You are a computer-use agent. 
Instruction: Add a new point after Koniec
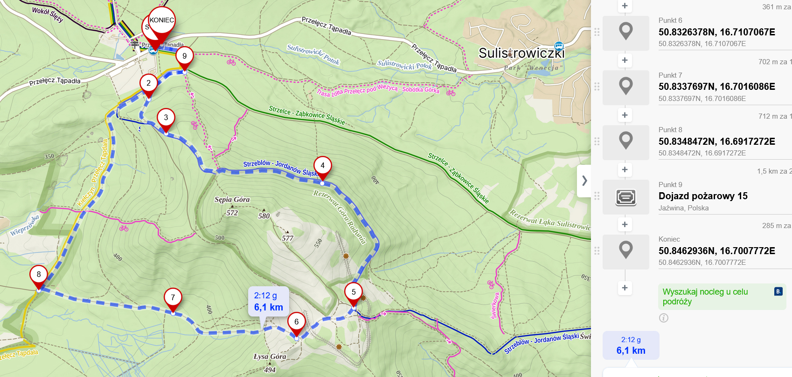tap(625, 288)
